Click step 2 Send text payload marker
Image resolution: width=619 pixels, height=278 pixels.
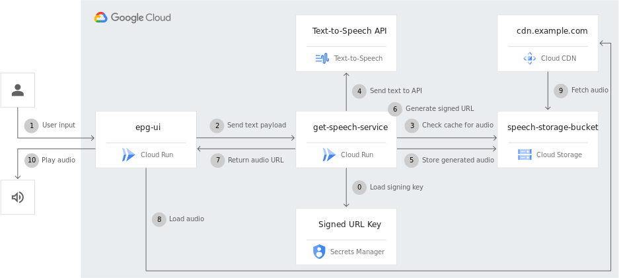pos(217,125)
